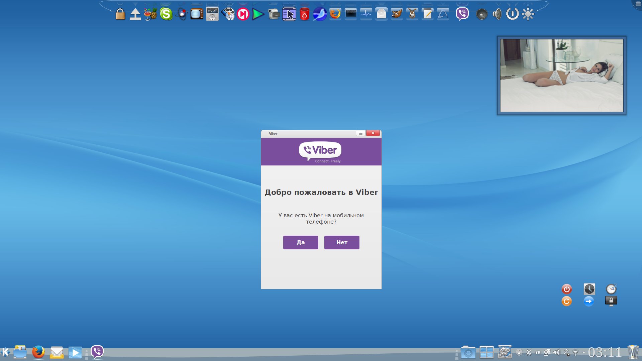Open GIMP from the top dock

pyautogui.click(x=397, y=14)
